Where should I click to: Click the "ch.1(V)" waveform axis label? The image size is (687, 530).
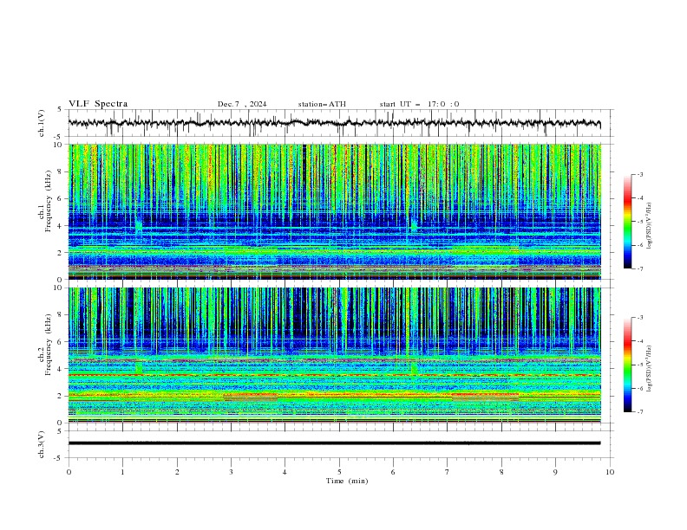click(42, 123)
